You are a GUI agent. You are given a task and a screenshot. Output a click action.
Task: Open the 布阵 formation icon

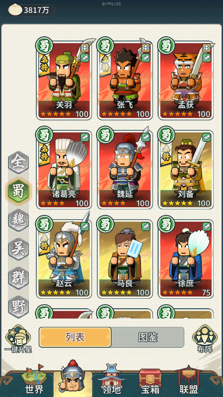(x=205, y=339)
